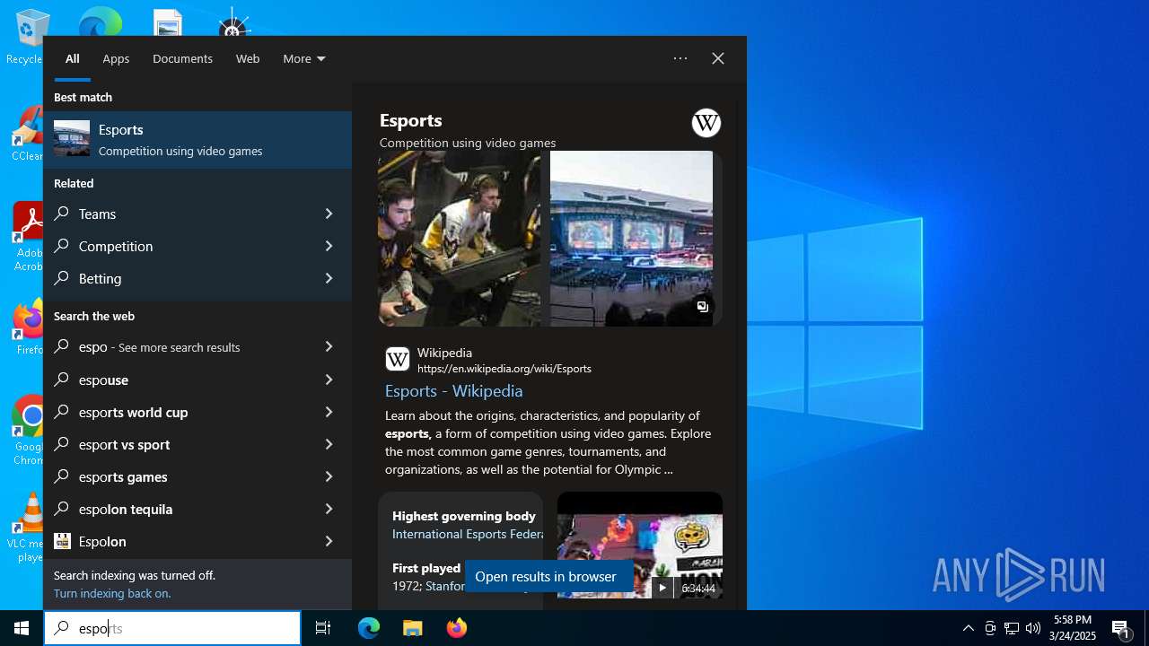Open the Google Chrome desktop shortcut
The width and height of the screenshot is (1149, 646).
29,431
